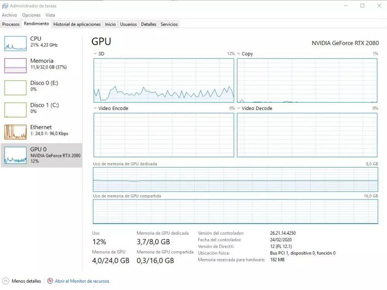
Task: Open the Abrir el Monitor de recursos link
Action: coord(82,281)
